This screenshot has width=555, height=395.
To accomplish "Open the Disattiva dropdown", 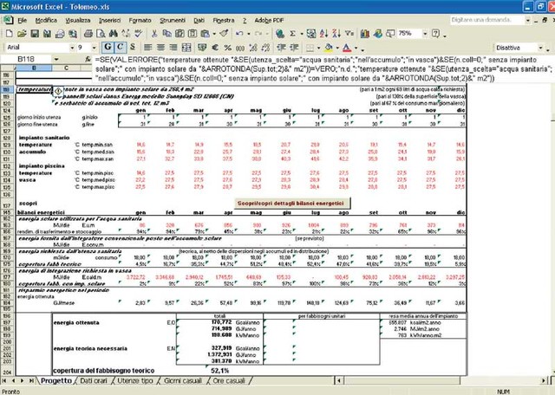I will point(540,48).
